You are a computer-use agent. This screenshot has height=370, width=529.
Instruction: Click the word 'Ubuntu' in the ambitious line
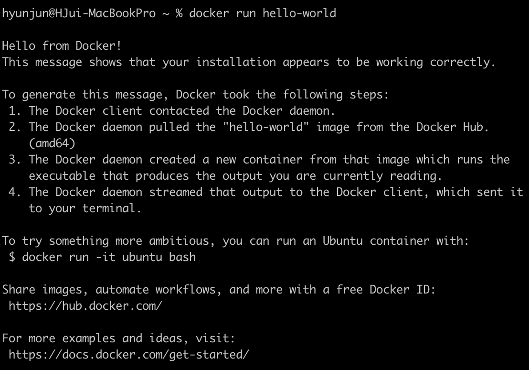pyautogui.click(x=343, y=241)
